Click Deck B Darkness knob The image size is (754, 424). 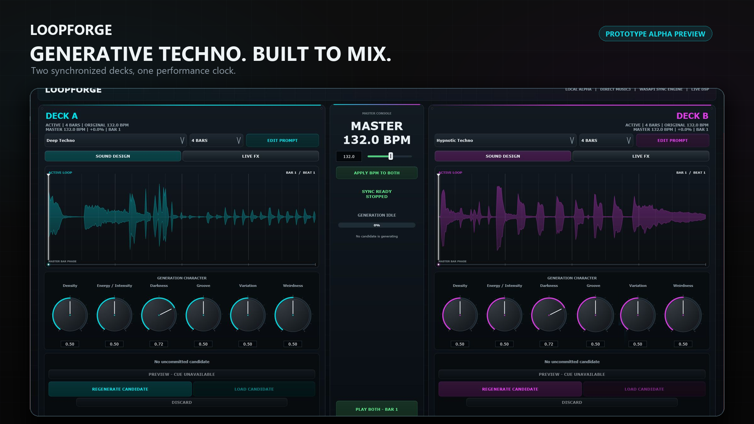(549, 315)
